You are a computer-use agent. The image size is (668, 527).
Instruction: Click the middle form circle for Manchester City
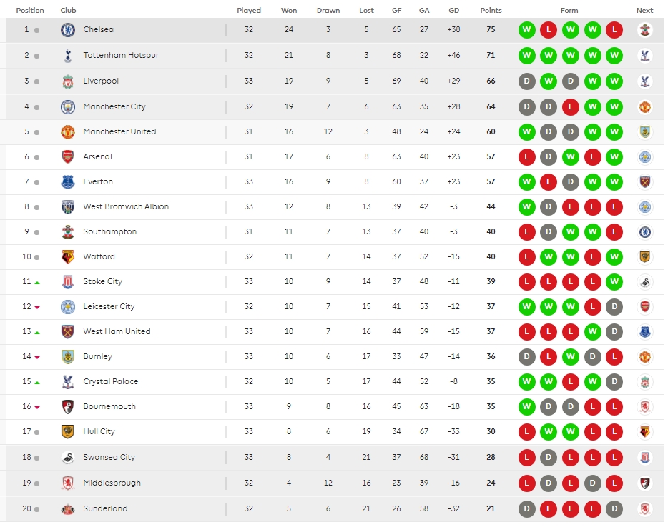571,107
